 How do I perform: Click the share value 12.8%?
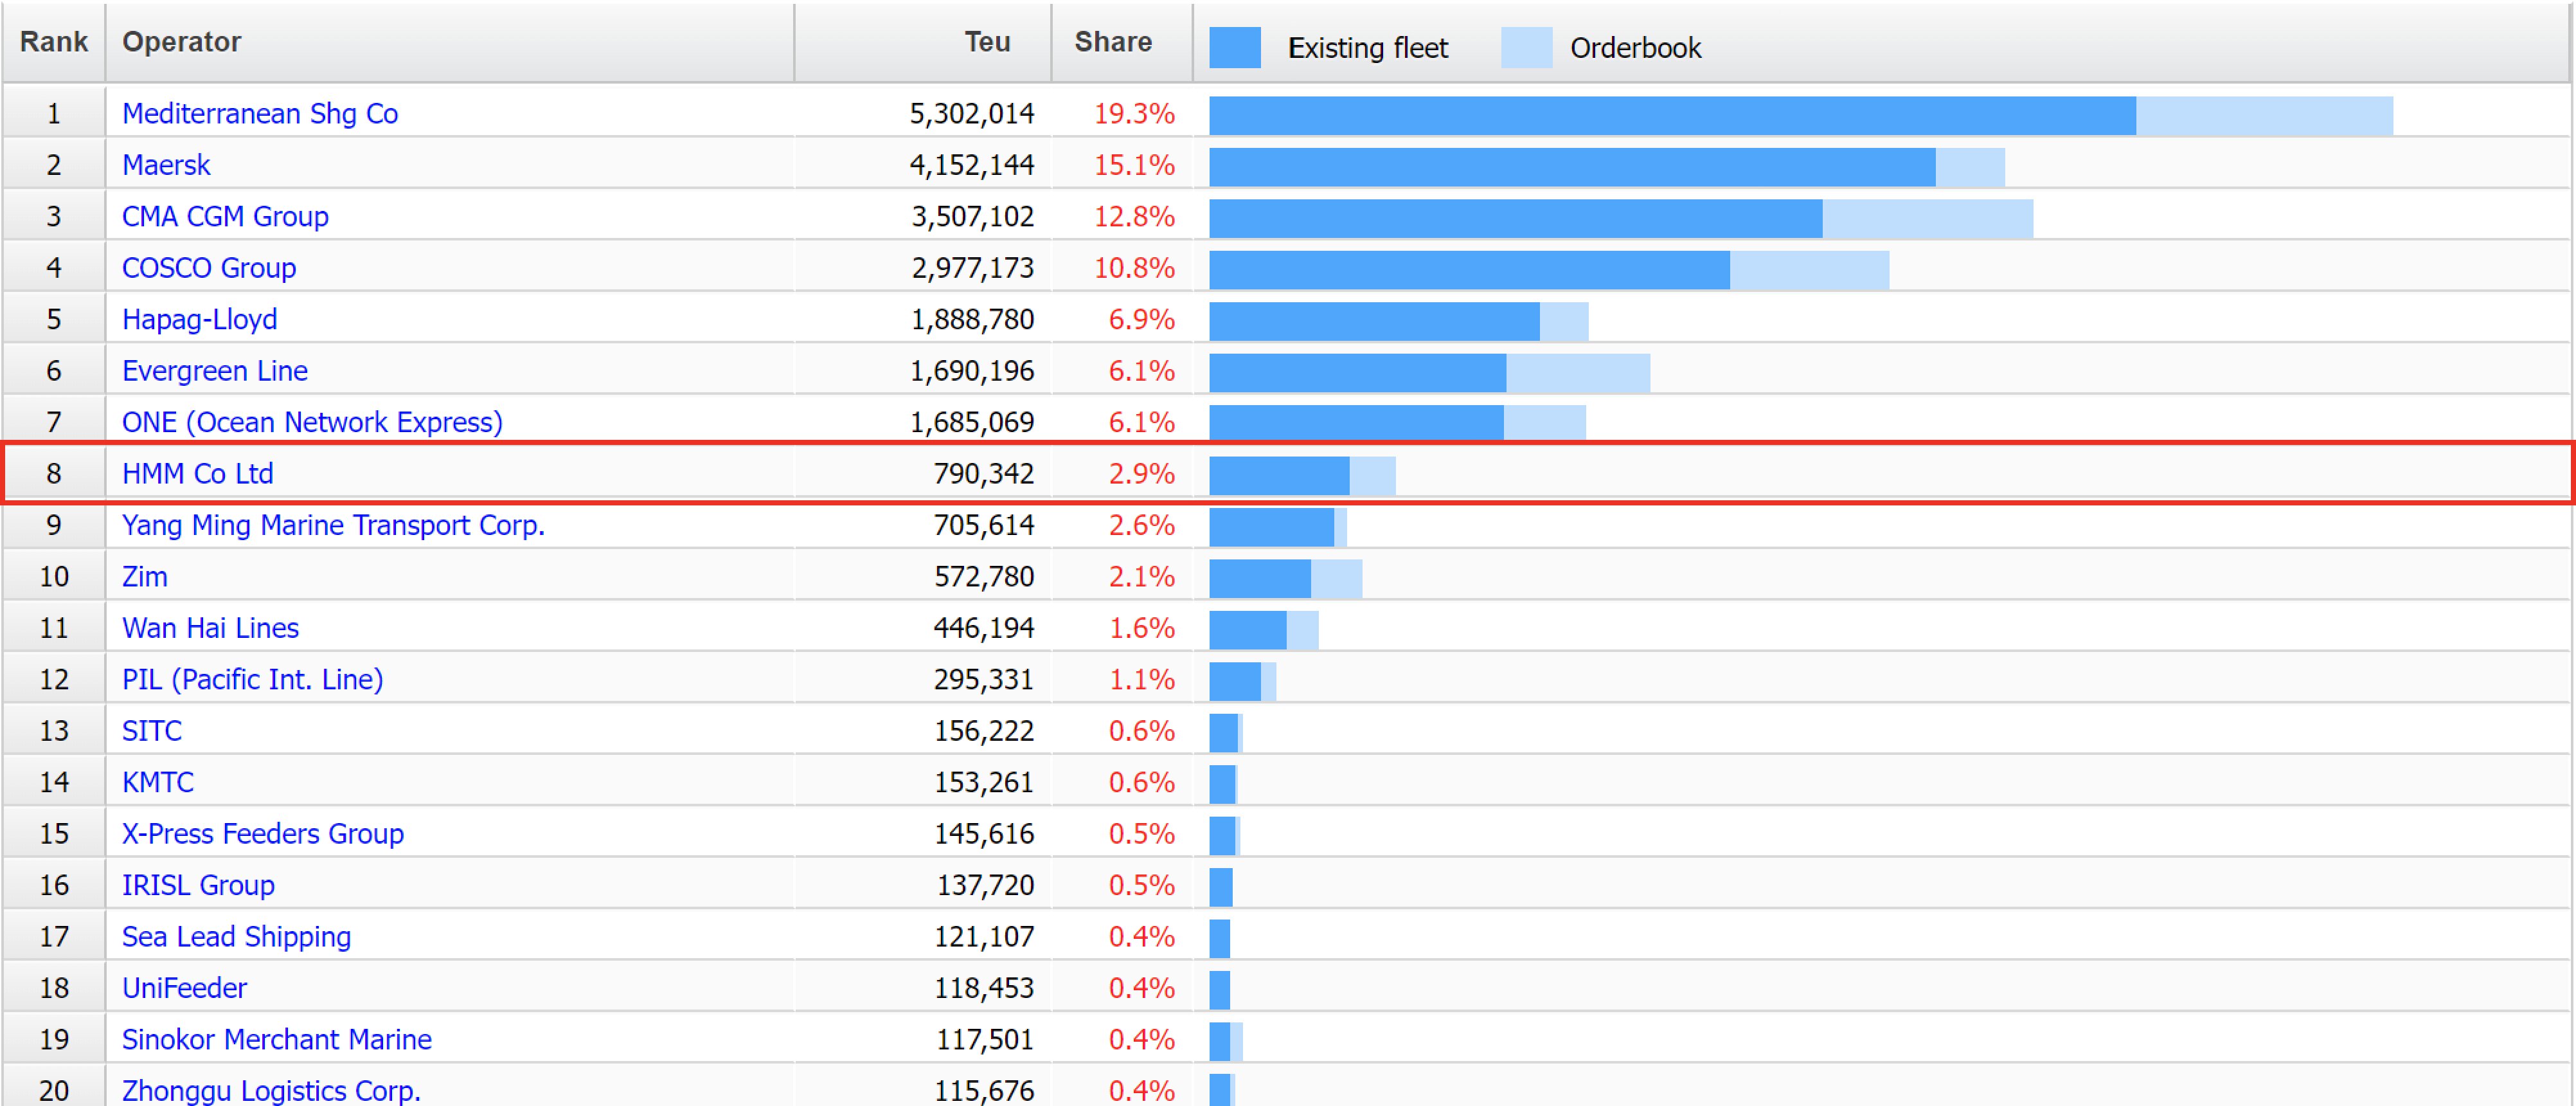[x=1134, y=217]
